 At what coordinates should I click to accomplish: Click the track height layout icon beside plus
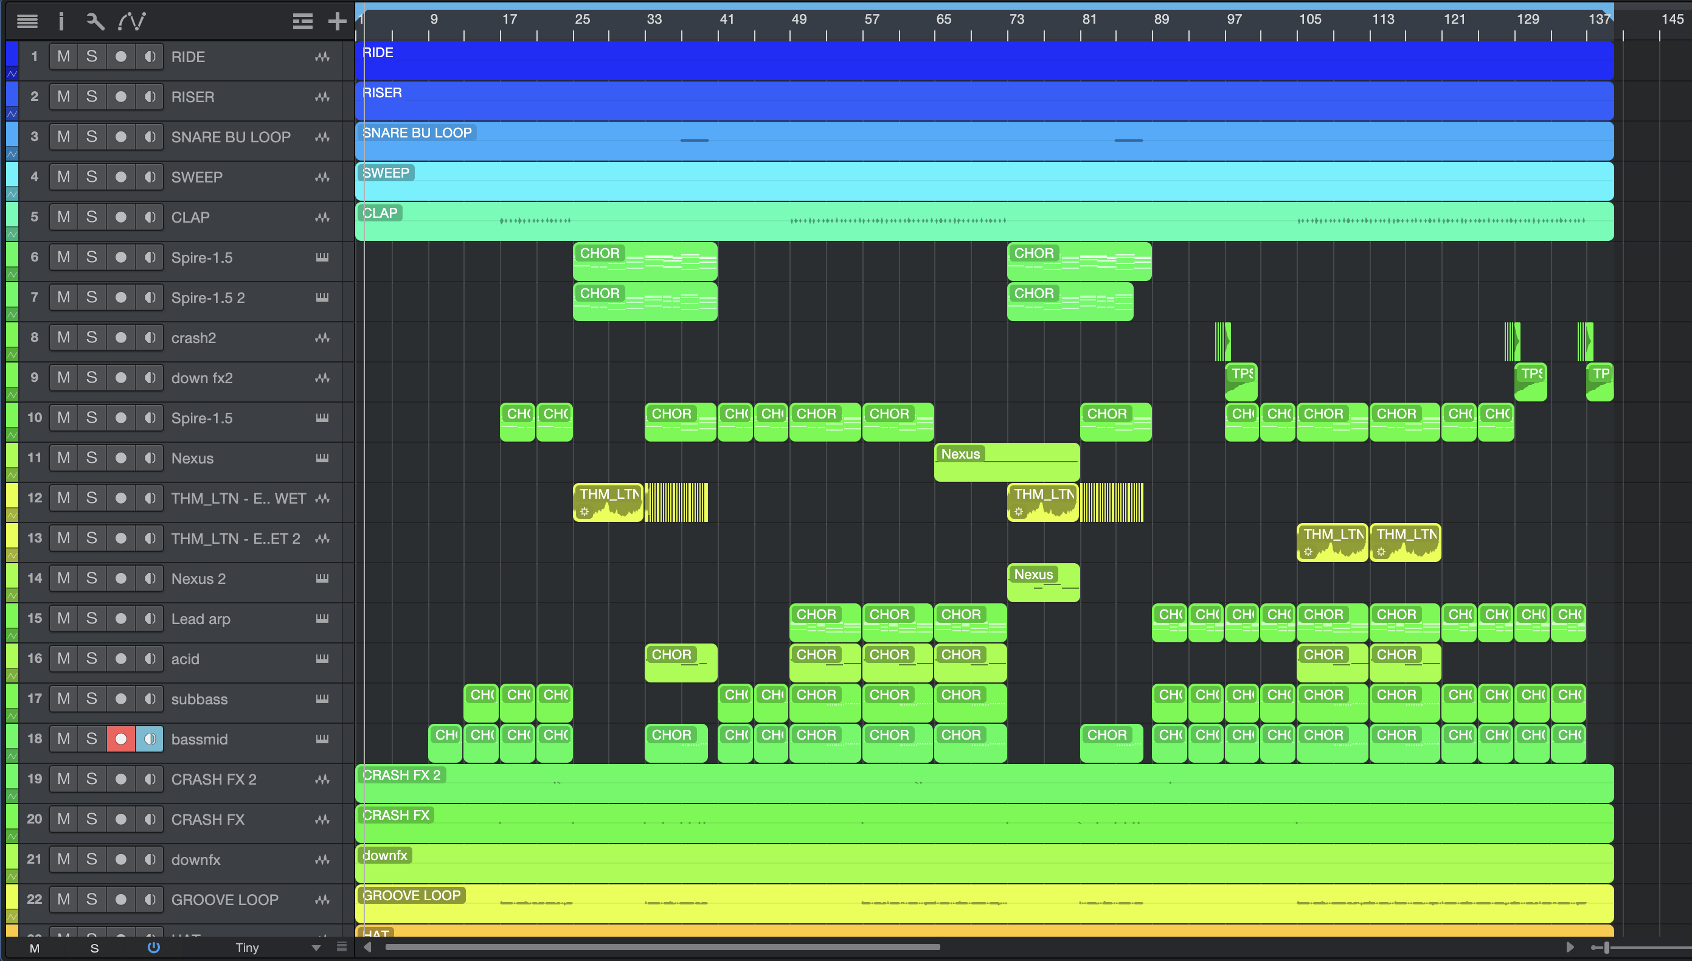click(302, 22)
